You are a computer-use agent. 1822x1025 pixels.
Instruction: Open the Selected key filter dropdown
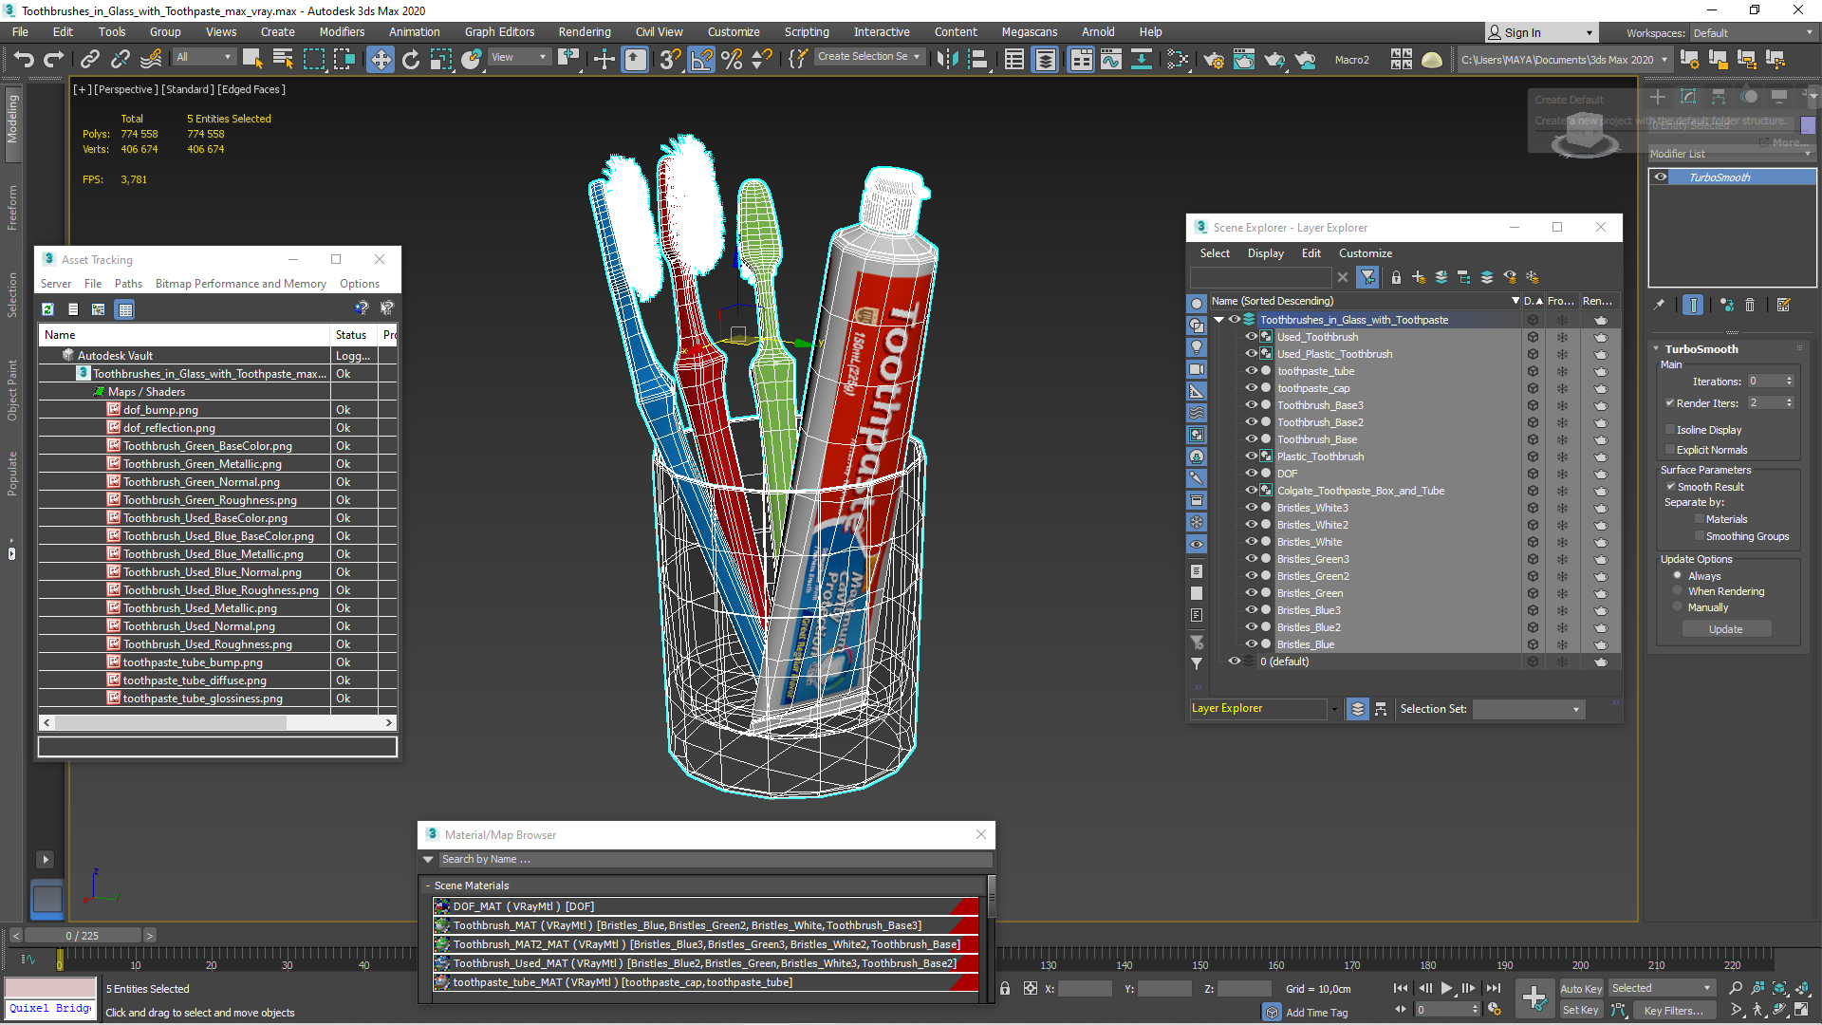click(x=1662, y=988)
